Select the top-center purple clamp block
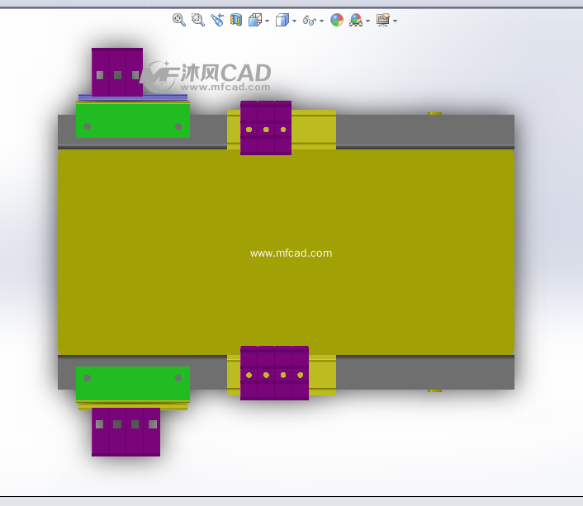The image size is (583, 506). pyautogui.click(x=265, y=128)
